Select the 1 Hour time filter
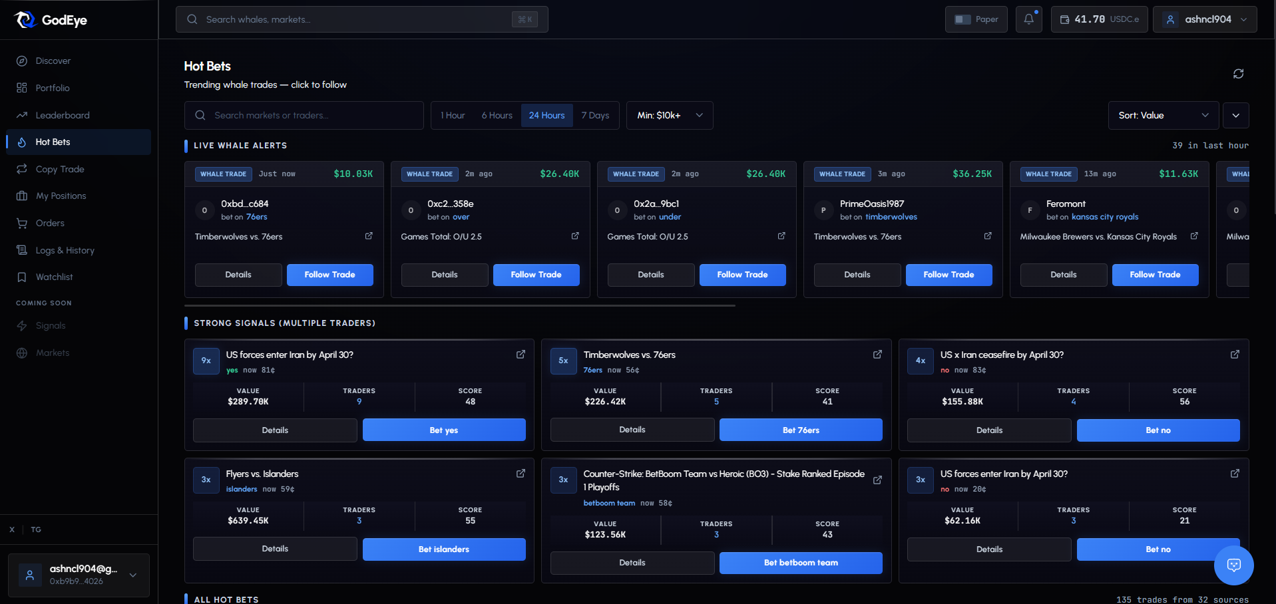1276x604 pixels. [453, 116]
